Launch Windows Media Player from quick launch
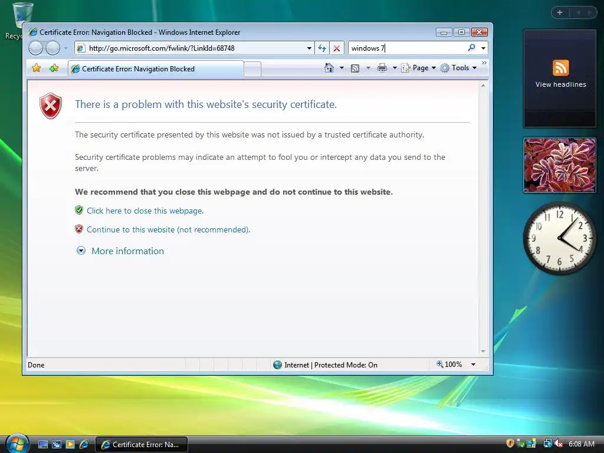The width and height of the screenshot is (604, 453). 70,444
